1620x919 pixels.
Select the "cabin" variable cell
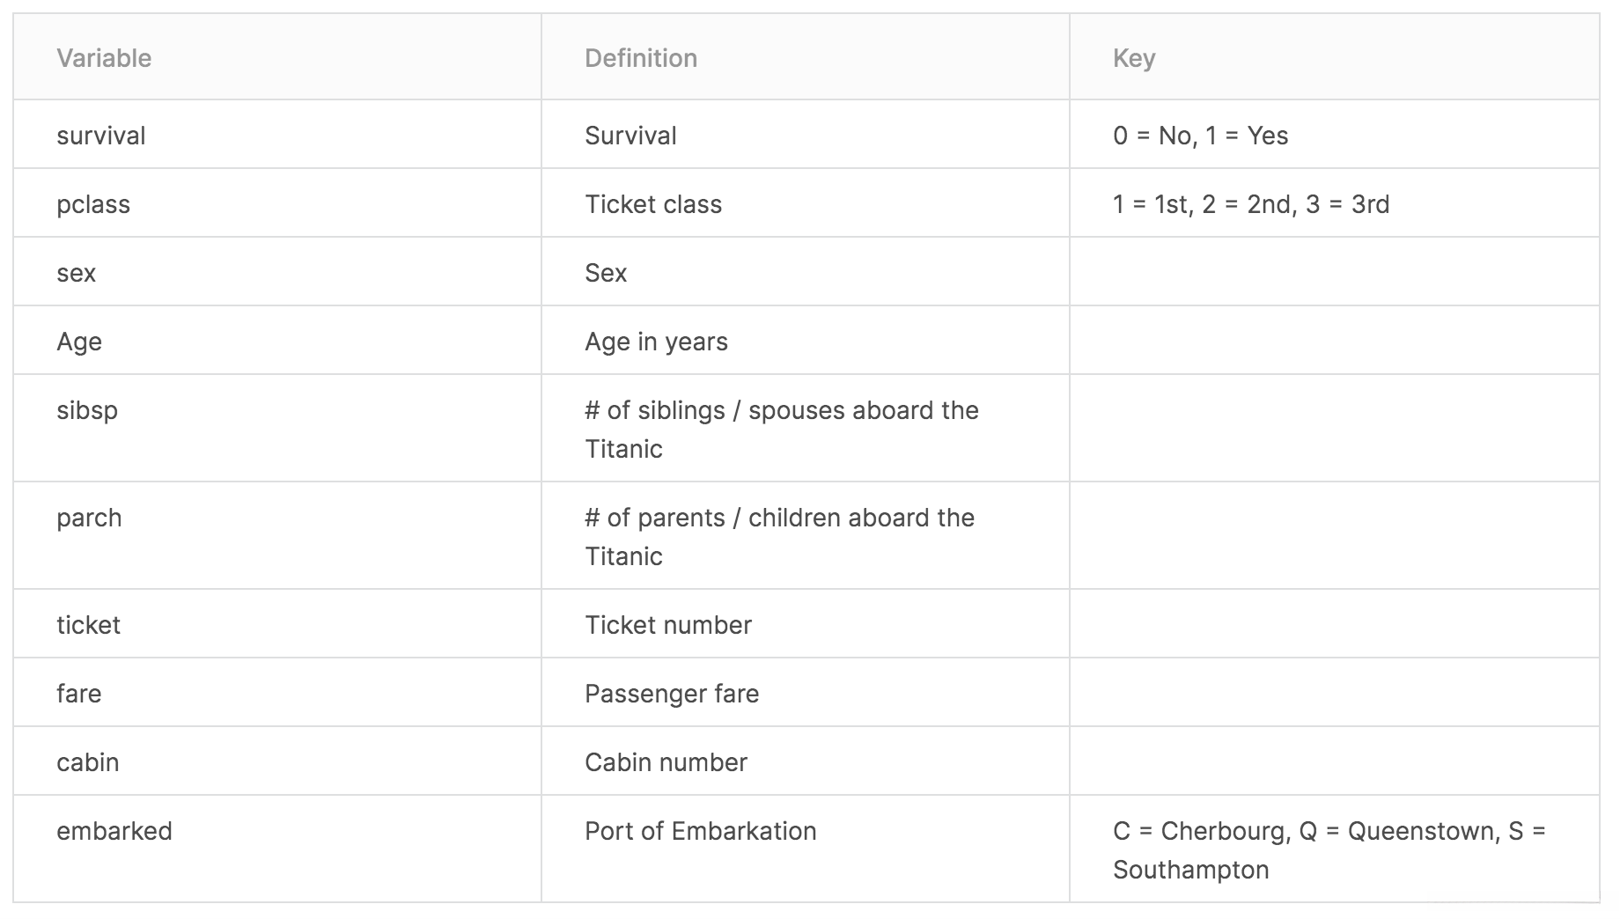(88, 762)
